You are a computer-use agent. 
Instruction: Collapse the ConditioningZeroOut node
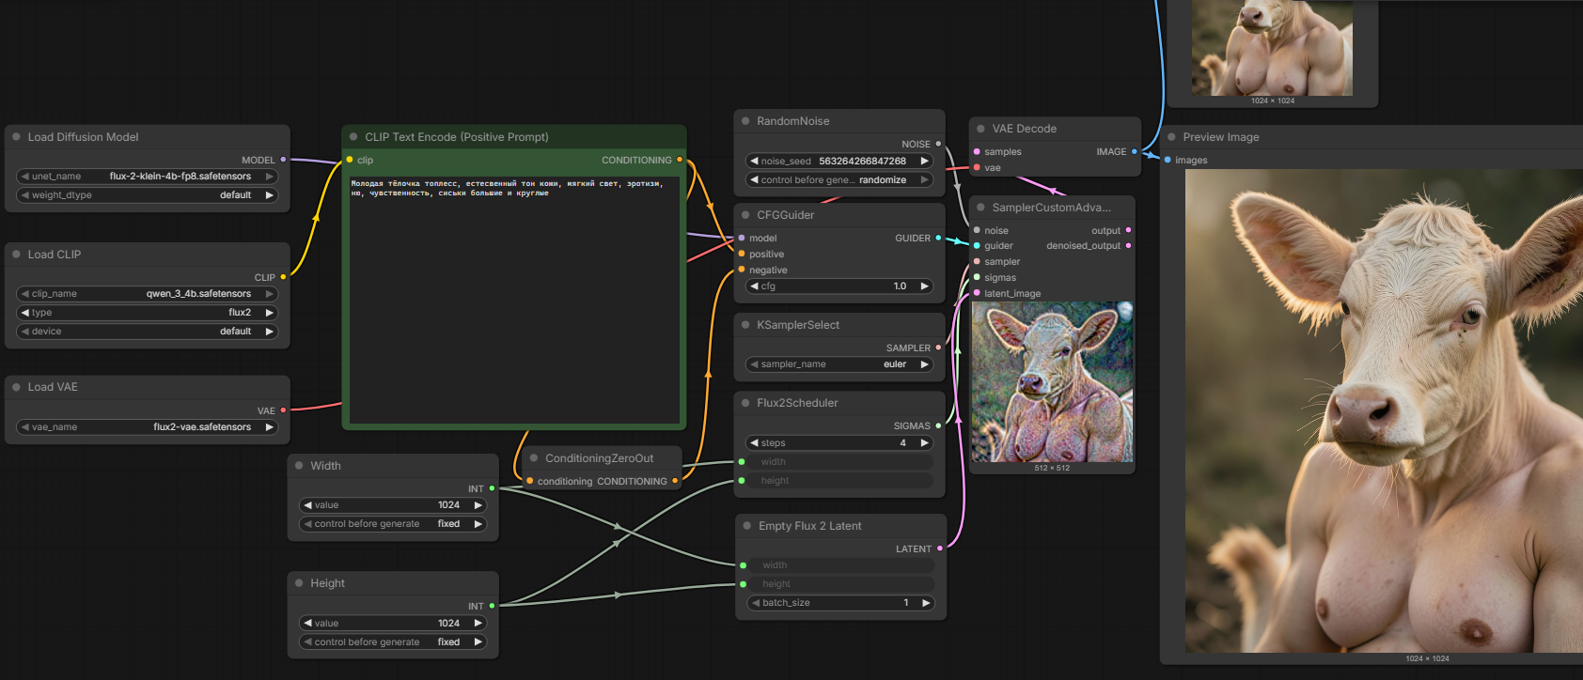point(534,457)
